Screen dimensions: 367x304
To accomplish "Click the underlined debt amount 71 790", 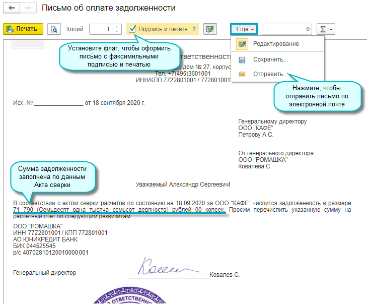I will click(x=23, y=210).
